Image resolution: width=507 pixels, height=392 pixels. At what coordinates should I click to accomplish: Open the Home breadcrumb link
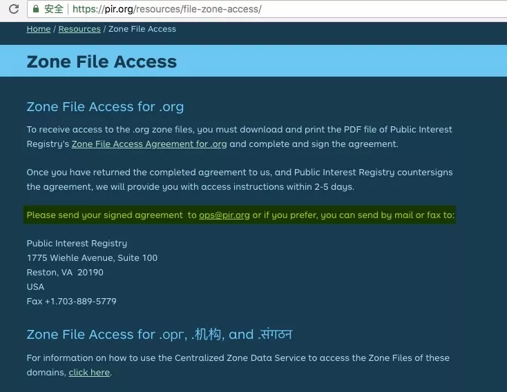click(39, 29)
